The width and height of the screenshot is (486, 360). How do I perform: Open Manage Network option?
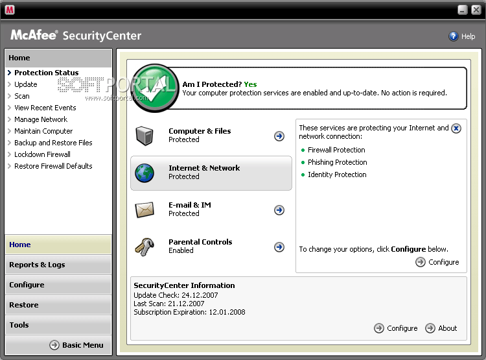click(x=41, y=119)
